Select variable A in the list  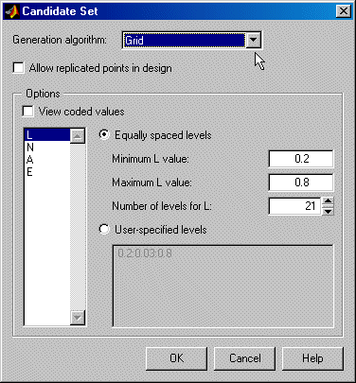coord(46,160)
